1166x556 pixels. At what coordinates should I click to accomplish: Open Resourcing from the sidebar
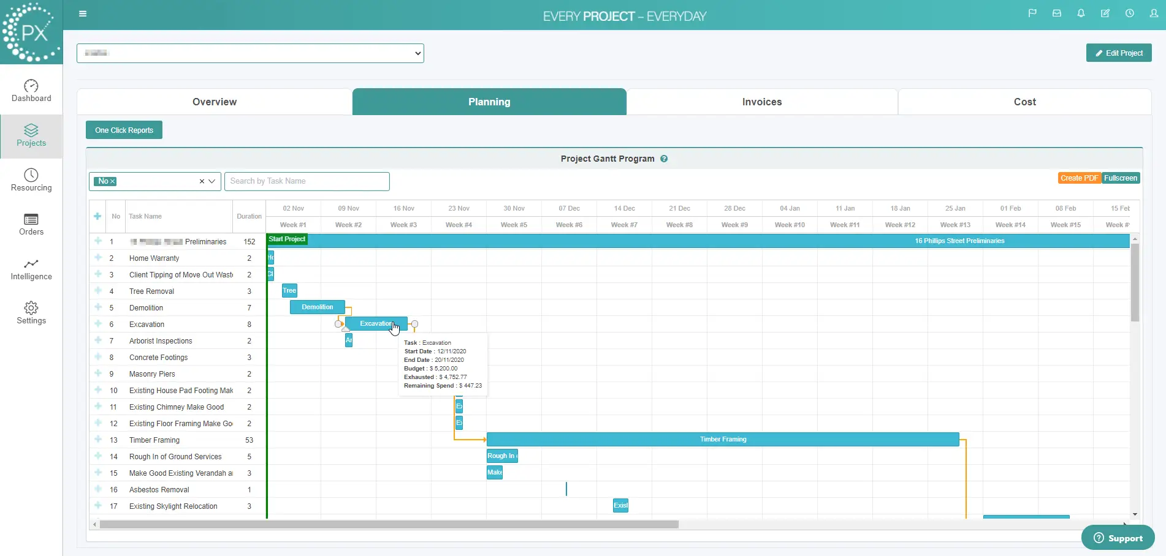tap(31, 180)
